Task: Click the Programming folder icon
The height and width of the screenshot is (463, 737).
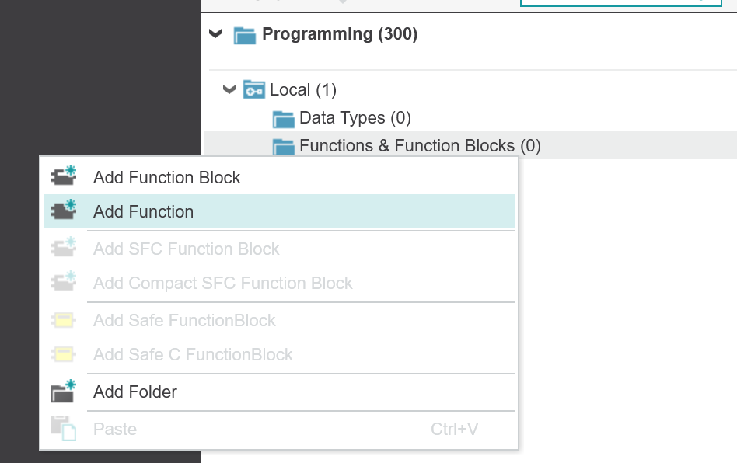Action: coord(245,35)
